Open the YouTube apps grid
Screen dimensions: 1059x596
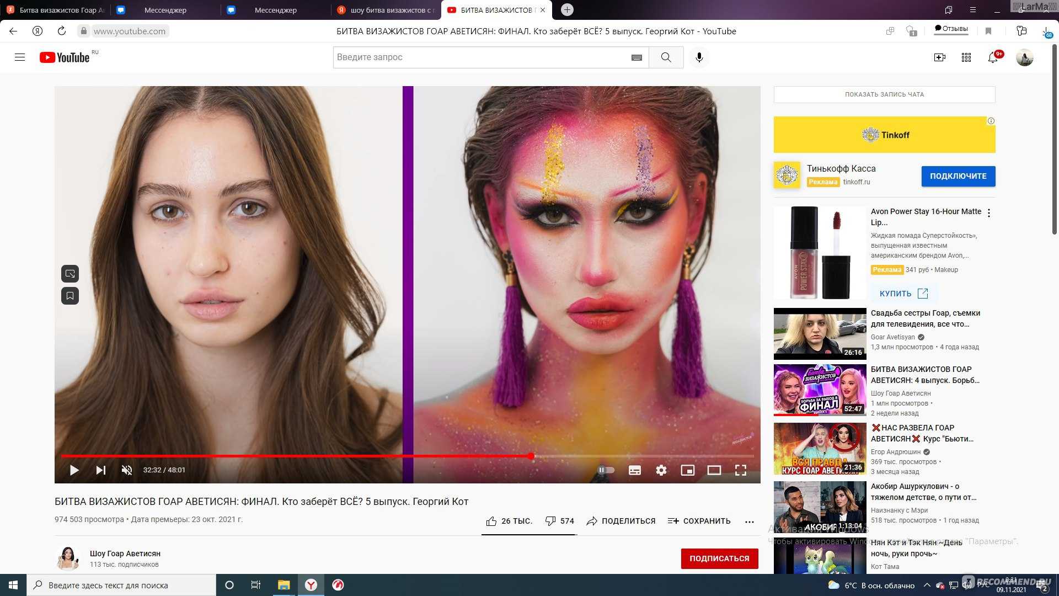(x=966, y=57)
